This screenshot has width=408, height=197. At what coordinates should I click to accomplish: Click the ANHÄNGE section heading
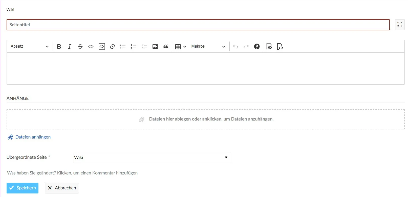18,98
